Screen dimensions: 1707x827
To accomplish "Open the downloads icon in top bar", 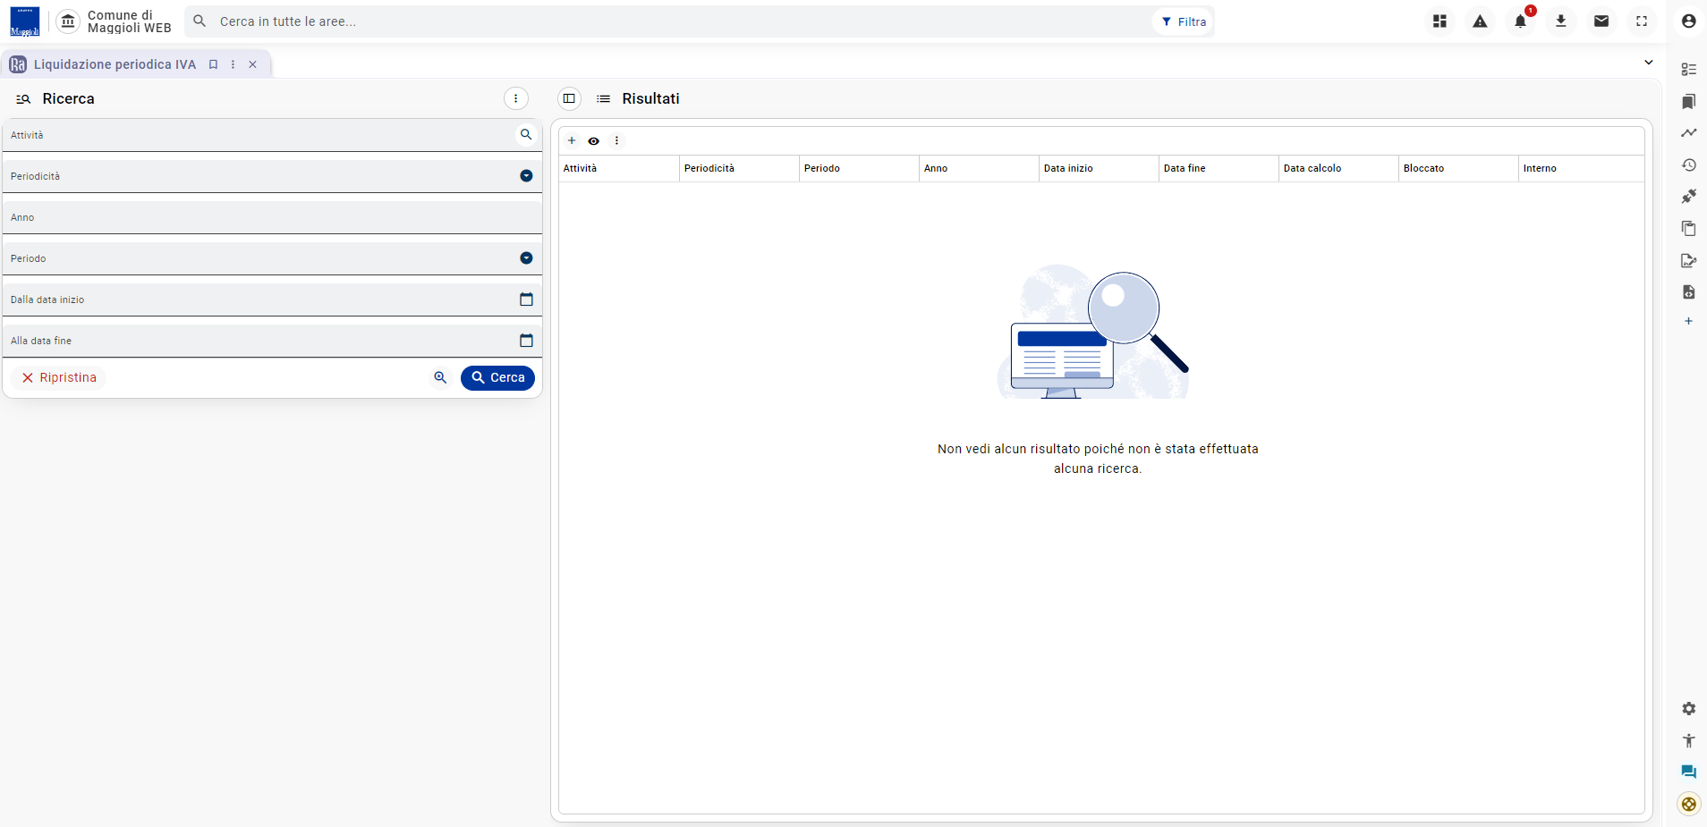I will point(1560,21).
